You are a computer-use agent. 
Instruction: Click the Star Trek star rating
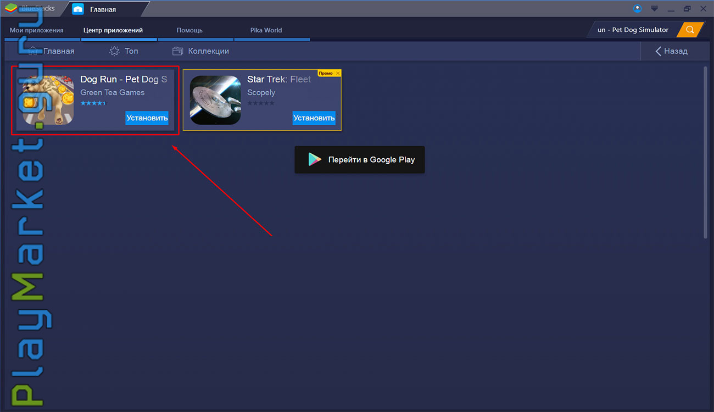(260, 103)
